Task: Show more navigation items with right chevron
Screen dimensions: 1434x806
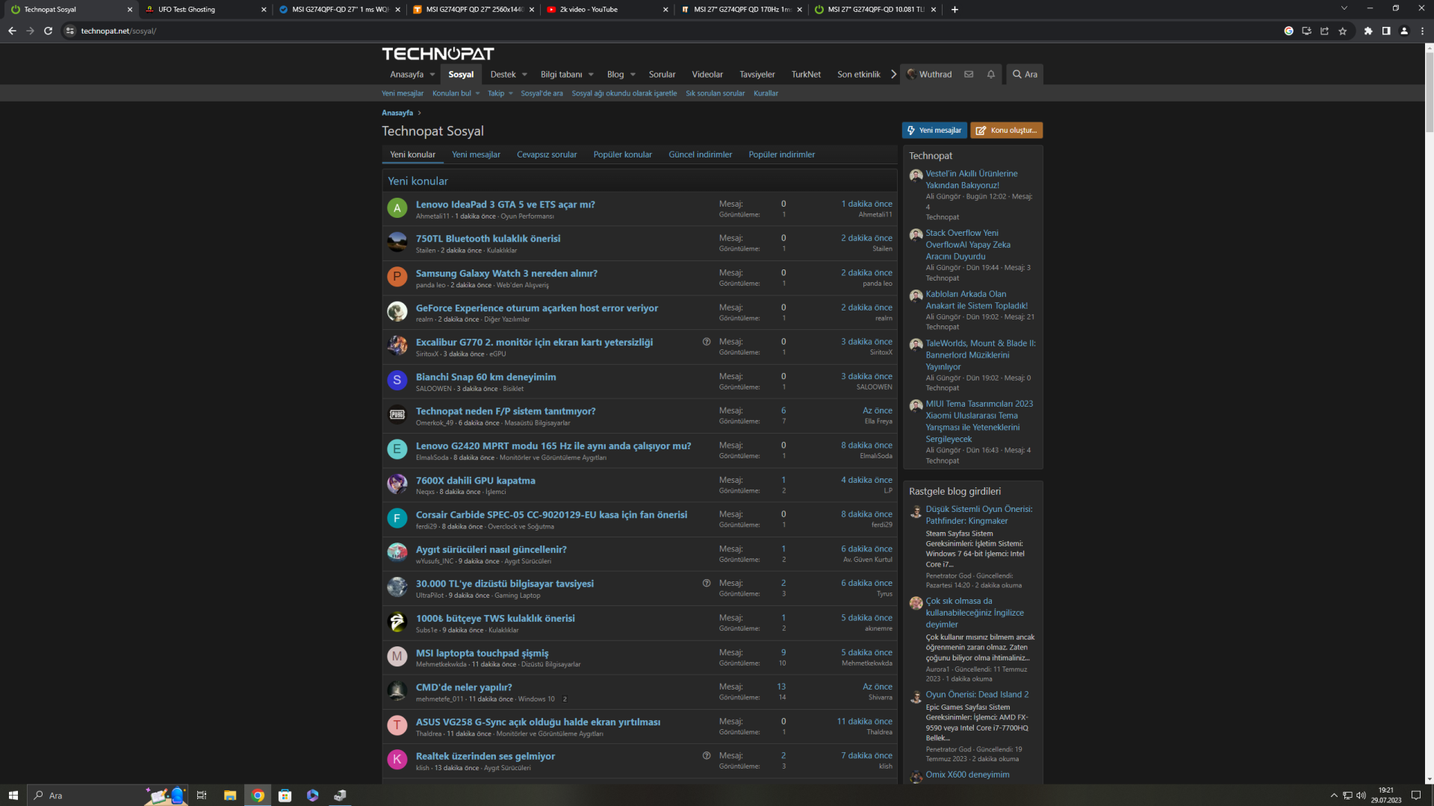Action: (893, 75)
